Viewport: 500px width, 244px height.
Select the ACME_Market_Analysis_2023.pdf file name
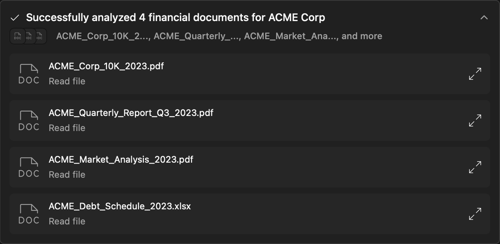click(x=121, y=160)
